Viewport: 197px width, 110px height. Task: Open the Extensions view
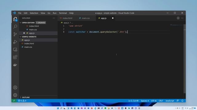(x=15, y=57)
